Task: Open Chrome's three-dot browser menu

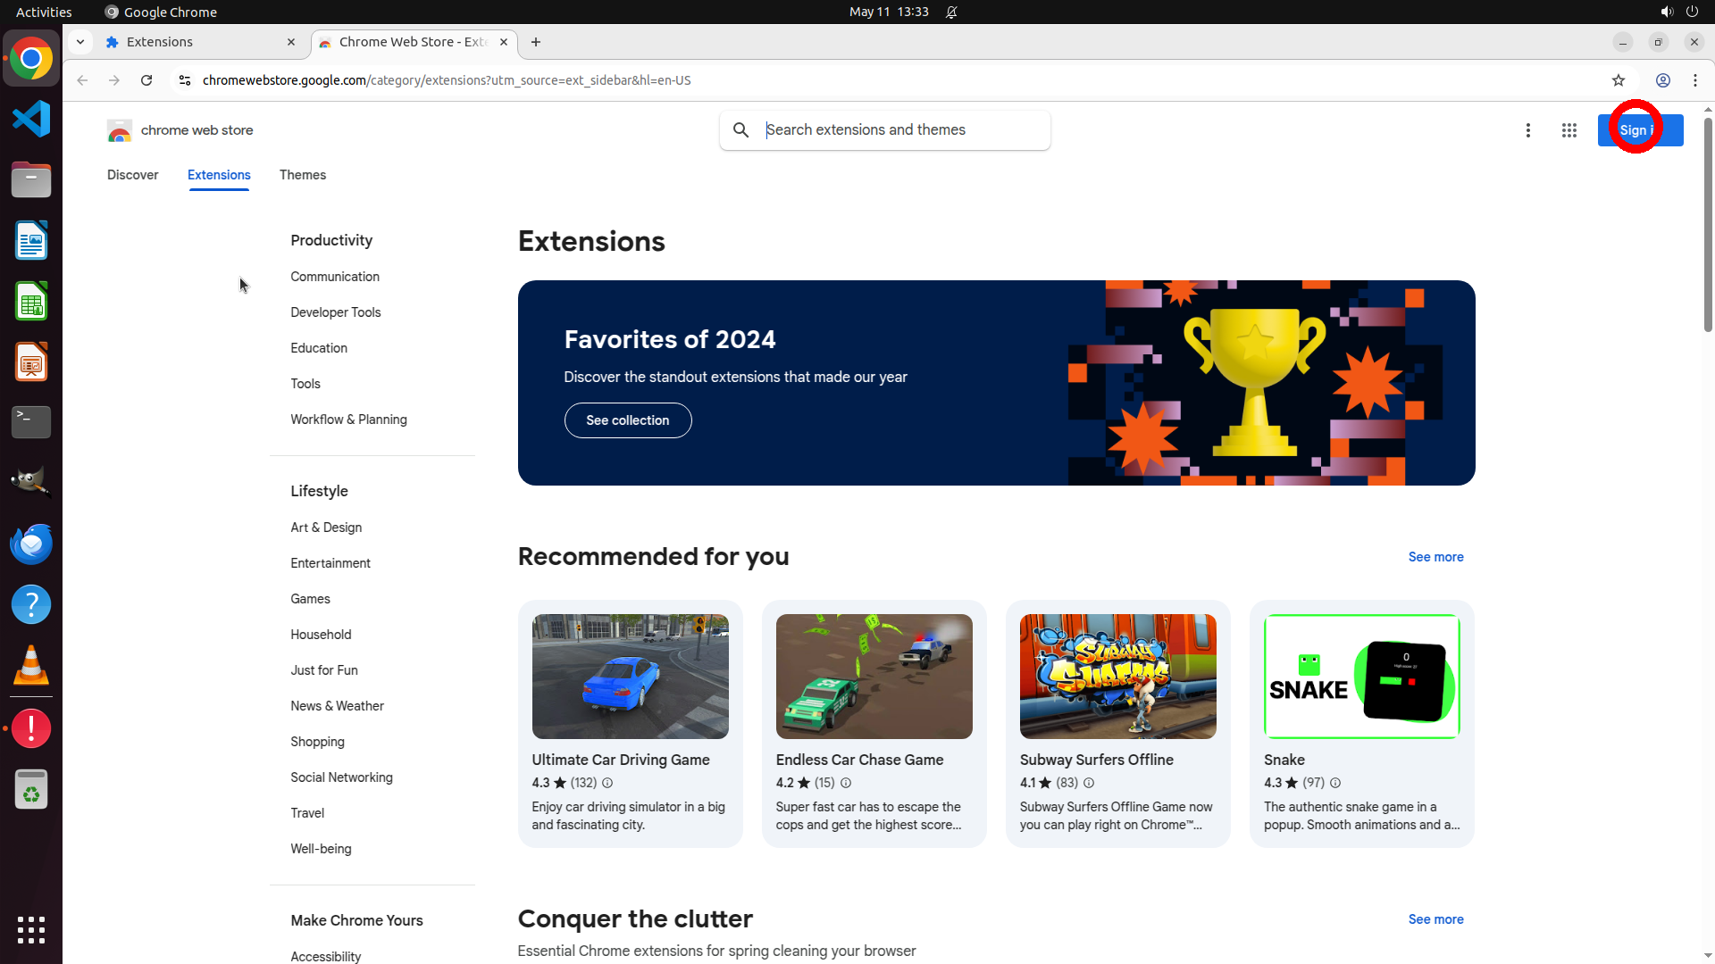Action: [x=1694, y=80]
